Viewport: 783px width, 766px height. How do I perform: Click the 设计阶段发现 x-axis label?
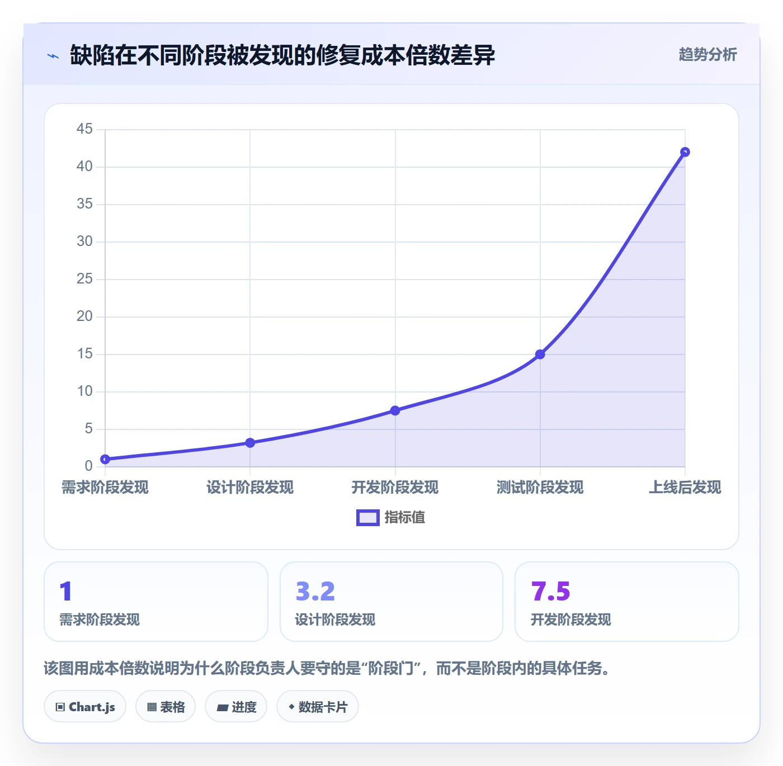coord(250,488)
